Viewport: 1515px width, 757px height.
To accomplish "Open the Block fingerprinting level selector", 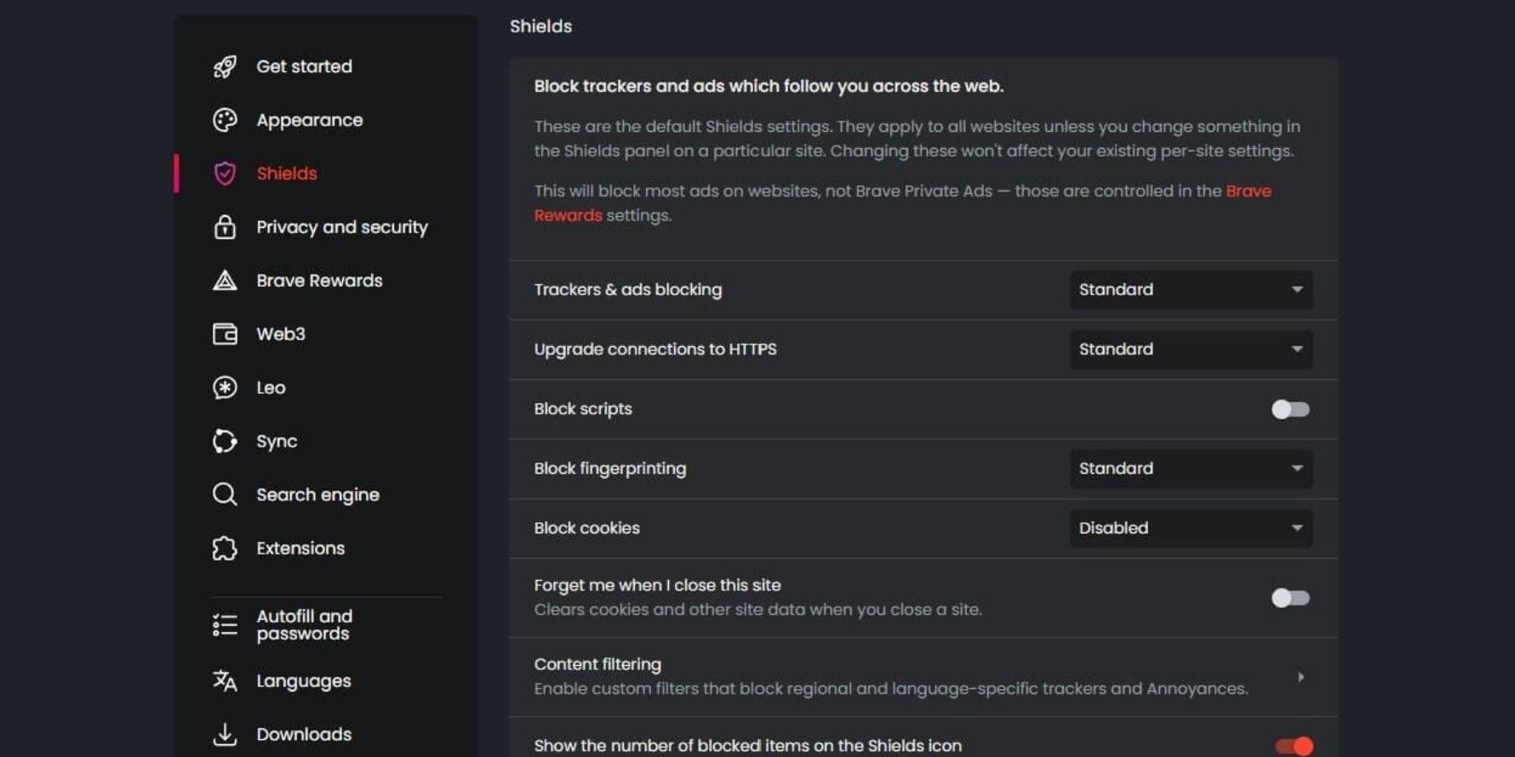I will point(1190,468).
